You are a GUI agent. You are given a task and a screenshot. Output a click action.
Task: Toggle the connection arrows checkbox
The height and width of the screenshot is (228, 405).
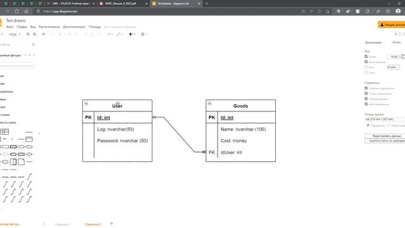pyautogui.click(x=366, y=88)
